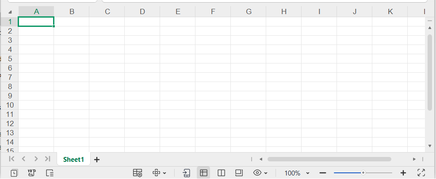436x179 pixels.
Task: Click the select-all corner triangle
Action: point(10,12)
